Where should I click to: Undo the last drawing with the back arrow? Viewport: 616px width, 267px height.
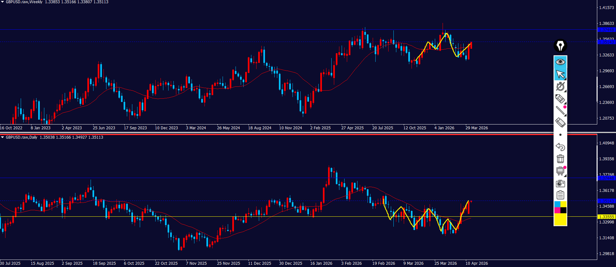[x=560, y=147]
